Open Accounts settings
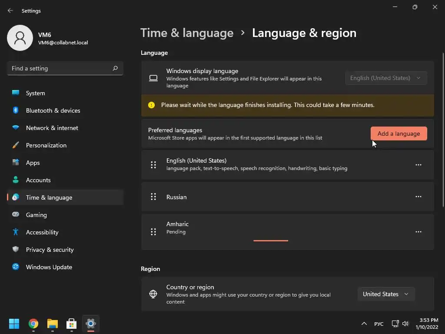The image size is (445, 334). [65, 180]
